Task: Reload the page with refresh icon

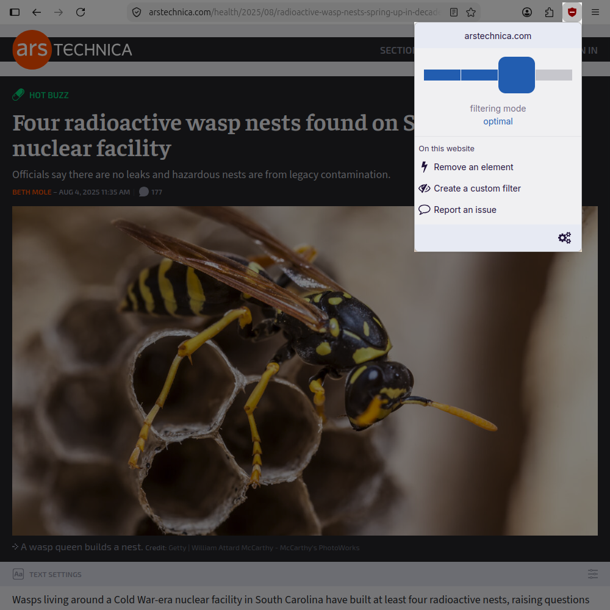Action: coord(81,12)
